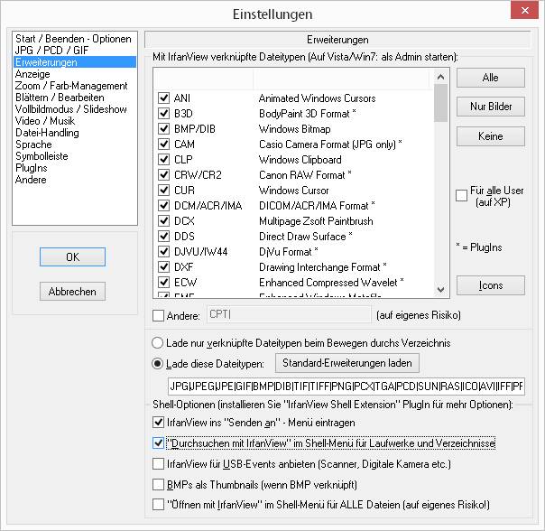Click the 'Keine' button
The image size is (545, 531).
491,136
